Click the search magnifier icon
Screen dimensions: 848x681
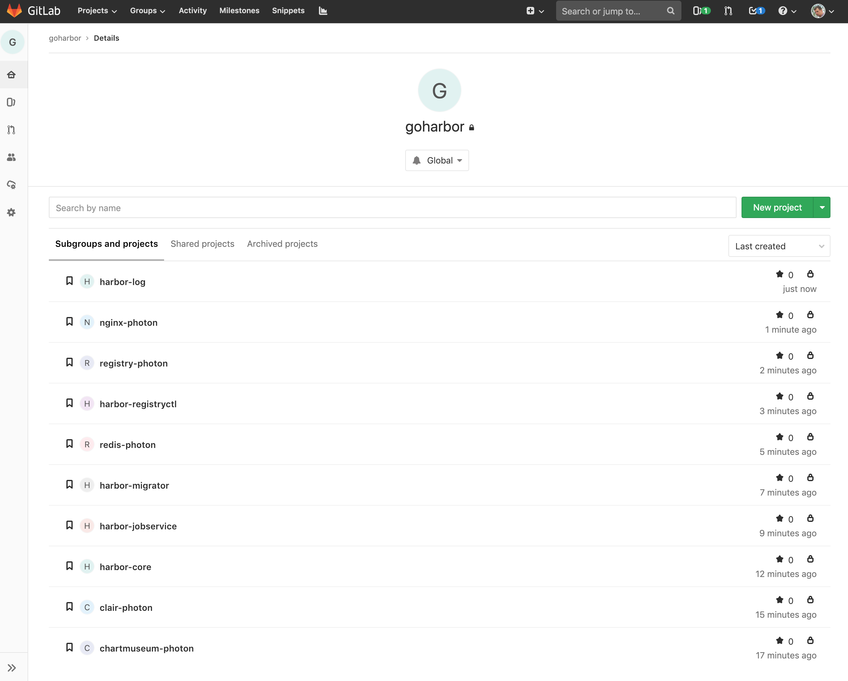[671, 11]
